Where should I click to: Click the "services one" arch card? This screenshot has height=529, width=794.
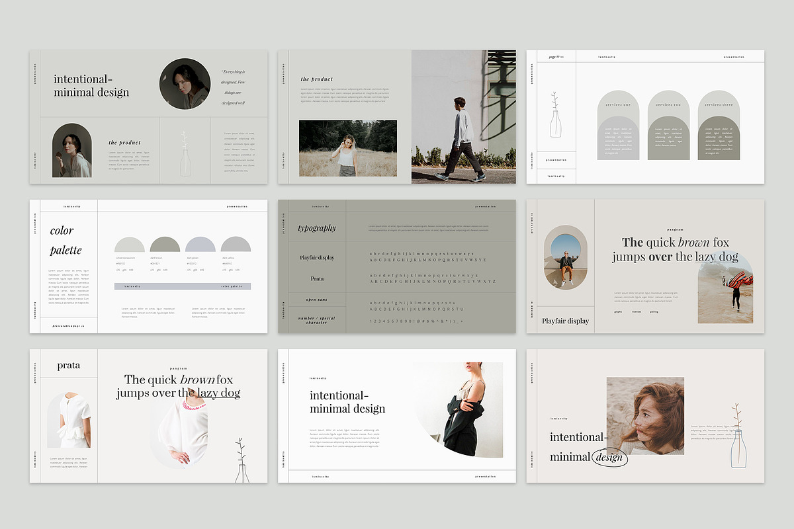[x=618, y=125]
